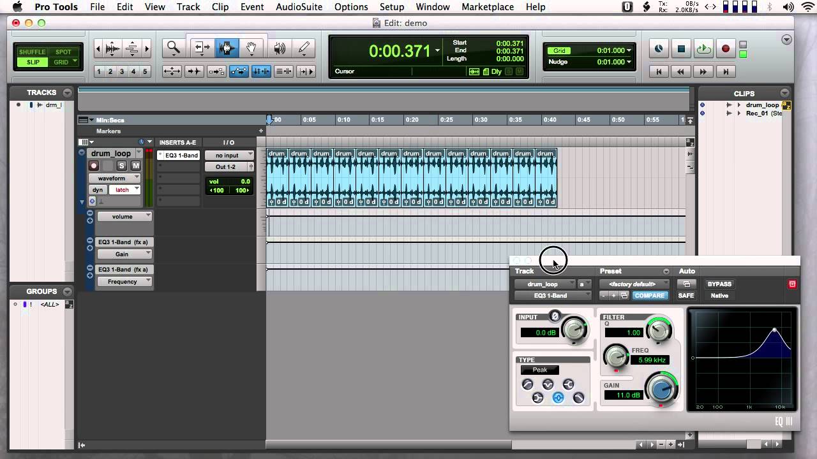Click the FREQ knob in EQ plug-in
The width and height of the screenshot is (817, 459).
pos(616,356)
